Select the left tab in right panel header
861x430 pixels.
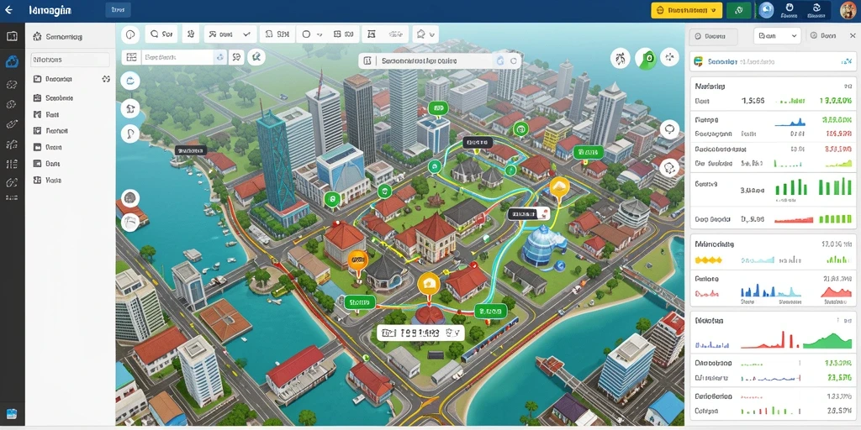713,35
